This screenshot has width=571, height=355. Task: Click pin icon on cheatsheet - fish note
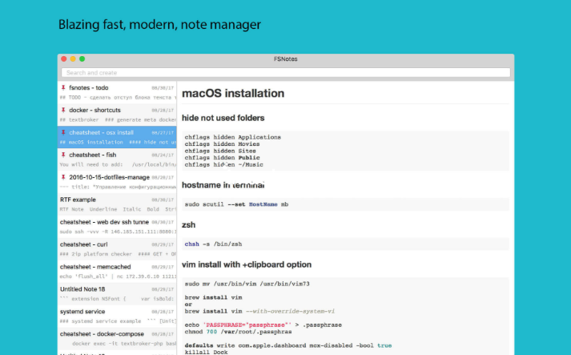[63, 155]
